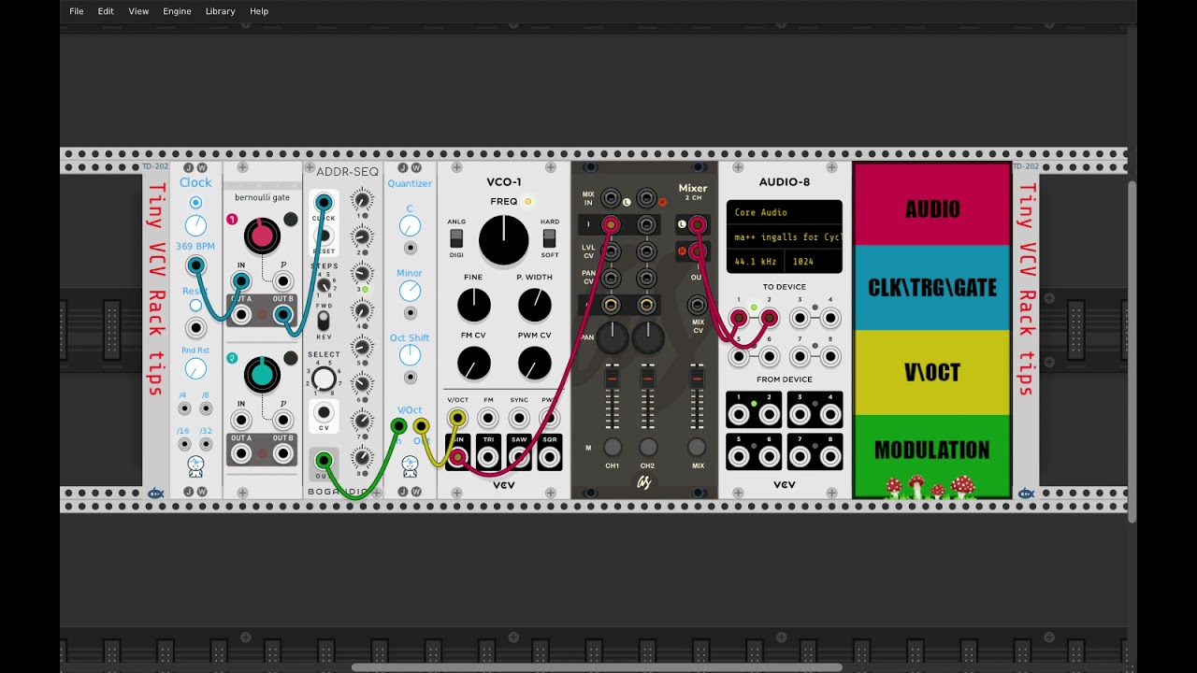Open the File menu
The height and width of the screenshot is (673, 1197).
tap(77, 11)
